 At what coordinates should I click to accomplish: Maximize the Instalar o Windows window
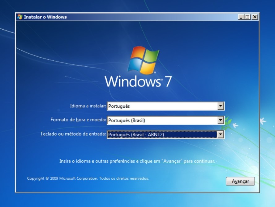(x=248, y=17)
